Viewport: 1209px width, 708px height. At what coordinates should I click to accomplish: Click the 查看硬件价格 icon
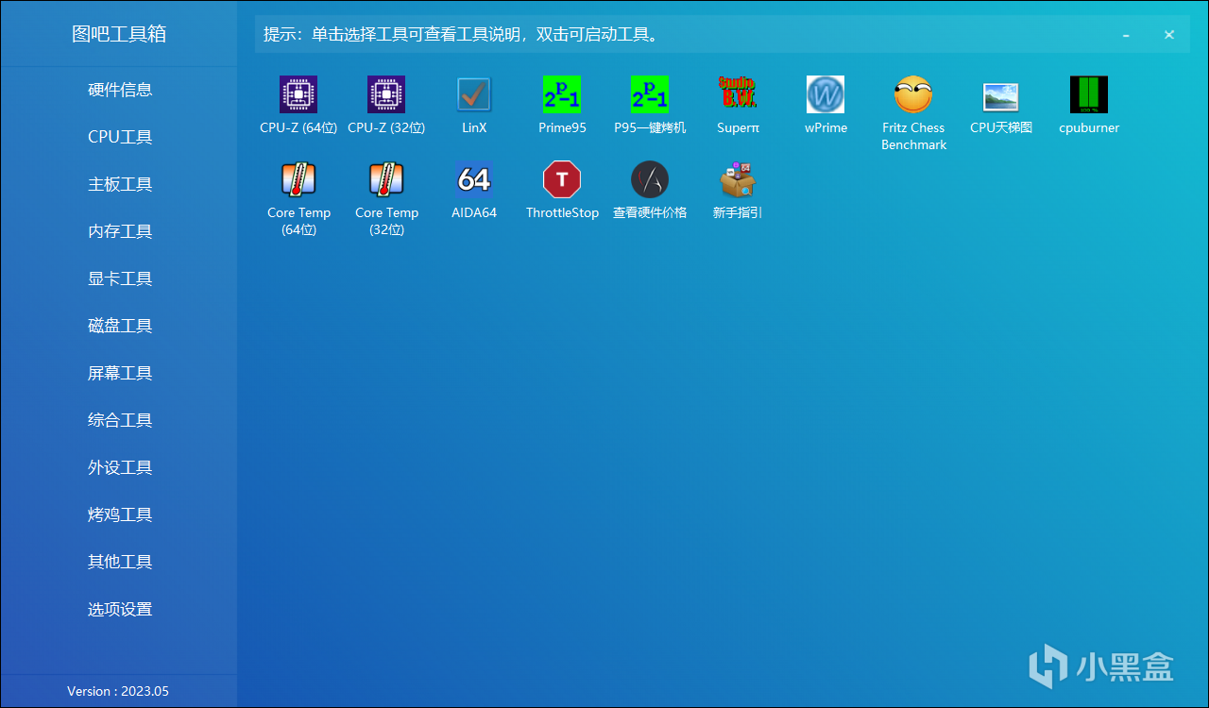click(650, 179)
